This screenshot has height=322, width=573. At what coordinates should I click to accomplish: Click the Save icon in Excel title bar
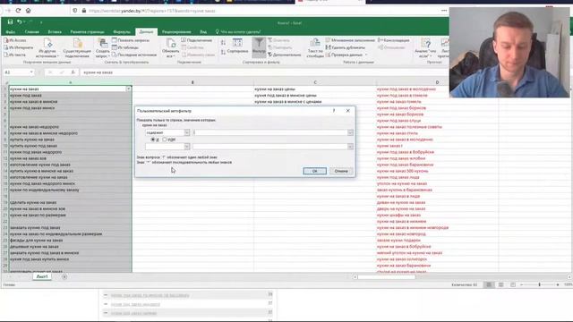[10, 22]
